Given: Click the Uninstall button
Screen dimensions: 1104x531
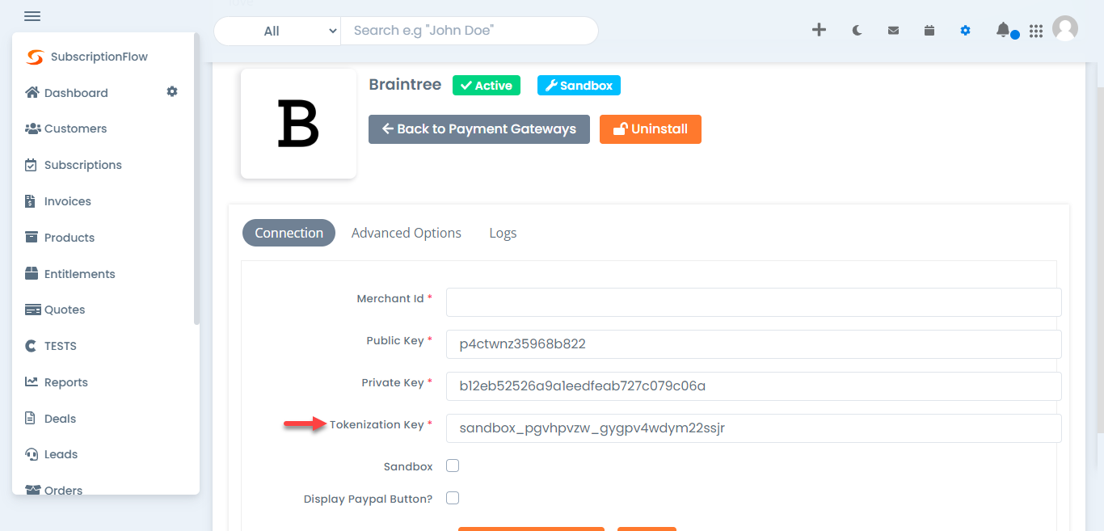Looking at the screenshot, I should coord(651,129).
